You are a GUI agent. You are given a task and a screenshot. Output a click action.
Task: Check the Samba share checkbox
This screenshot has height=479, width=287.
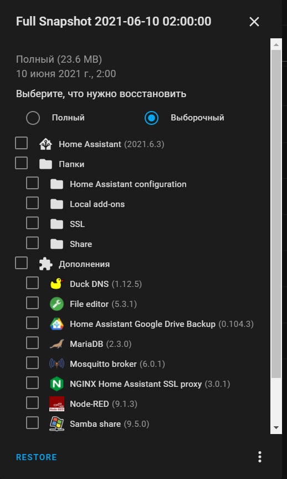32,423
